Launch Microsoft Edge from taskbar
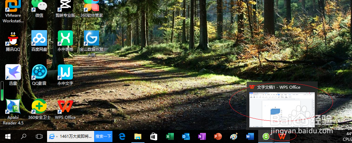The height and width of the screenshot is (143, 352). (122, 136)
